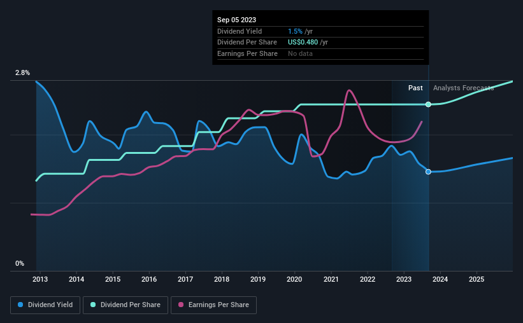Click the blue Dividend Yield legend dot
The height and width of the screenshot is (323, 523).
pos(20,305)
